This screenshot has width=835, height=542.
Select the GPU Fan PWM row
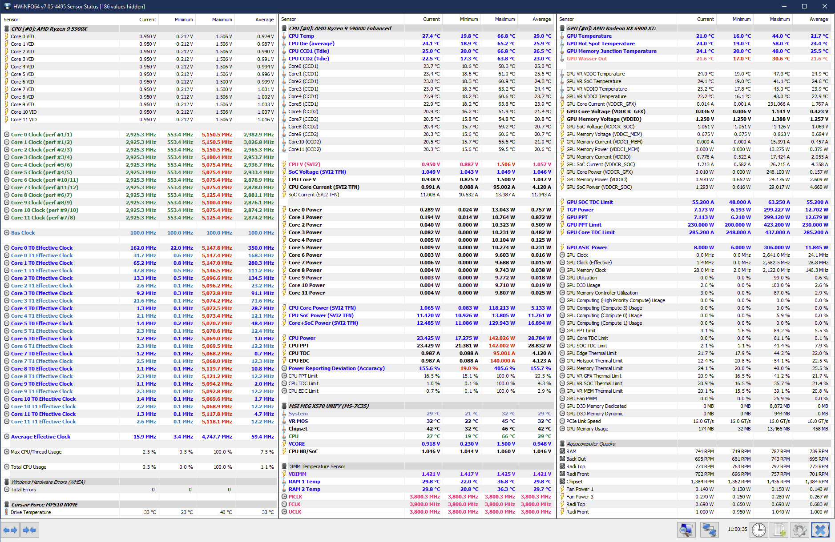[695, 399]
